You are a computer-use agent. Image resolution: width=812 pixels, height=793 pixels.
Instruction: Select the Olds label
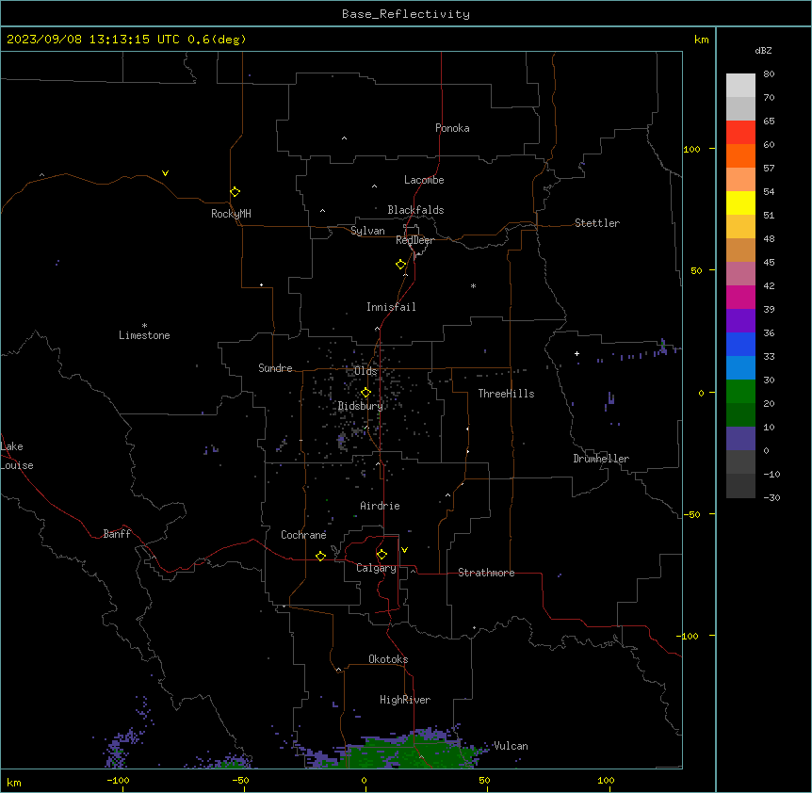pos(365,371)
